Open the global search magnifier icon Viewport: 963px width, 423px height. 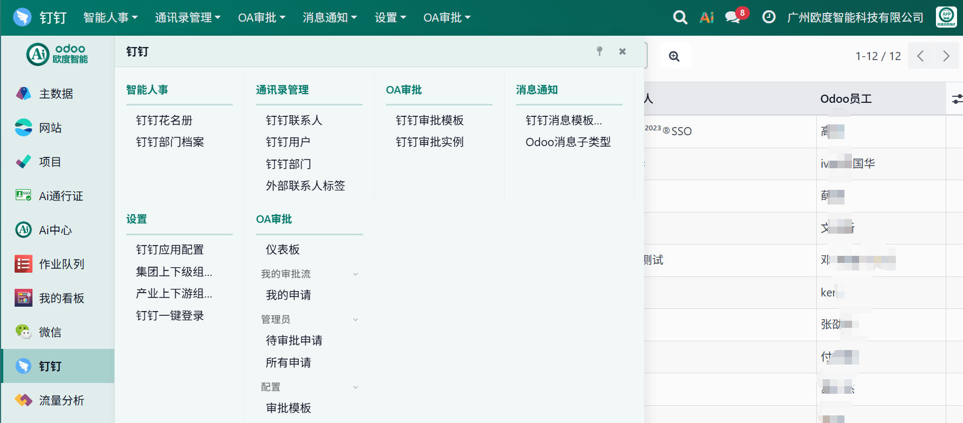(x=680, y=17)
